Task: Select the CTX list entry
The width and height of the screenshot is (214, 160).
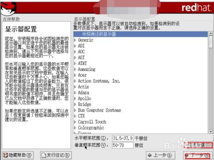Action: point(81,116)
